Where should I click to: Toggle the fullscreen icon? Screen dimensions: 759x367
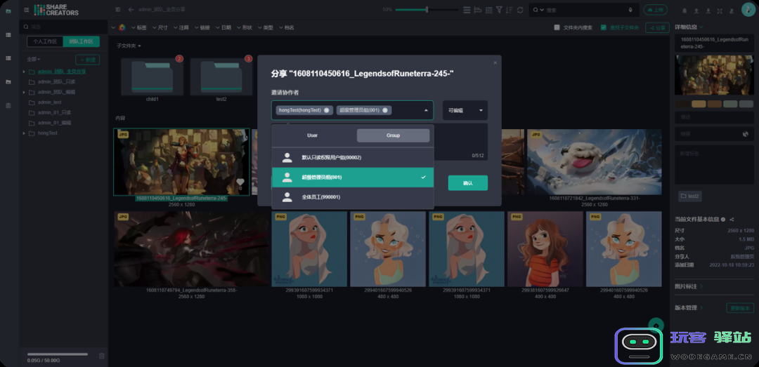(x=720, y=11)
